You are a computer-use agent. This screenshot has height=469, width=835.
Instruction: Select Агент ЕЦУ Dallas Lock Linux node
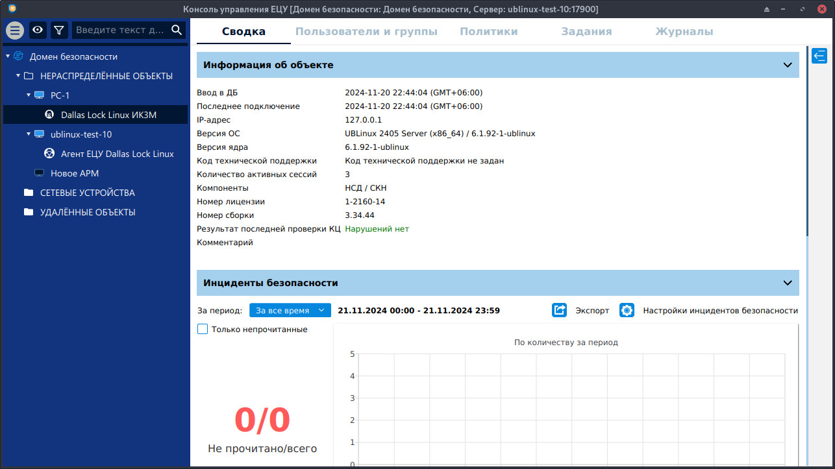[117, 154]
